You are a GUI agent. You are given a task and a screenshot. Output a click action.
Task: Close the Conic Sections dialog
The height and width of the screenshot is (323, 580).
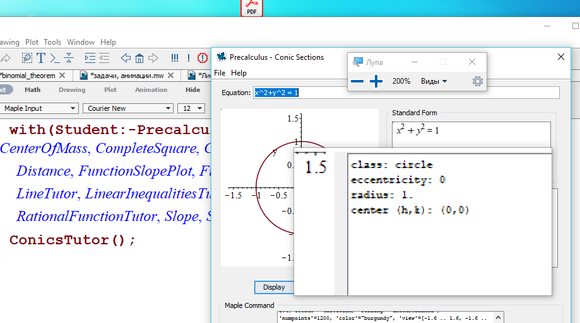coord(561,57)
